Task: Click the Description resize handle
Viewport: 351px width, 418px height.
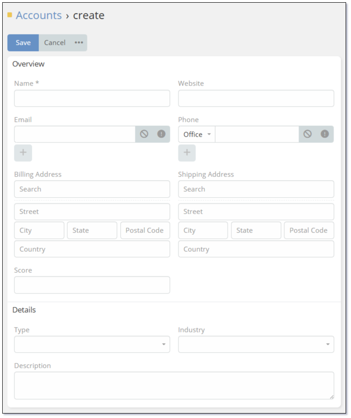Action: (332, 396)
